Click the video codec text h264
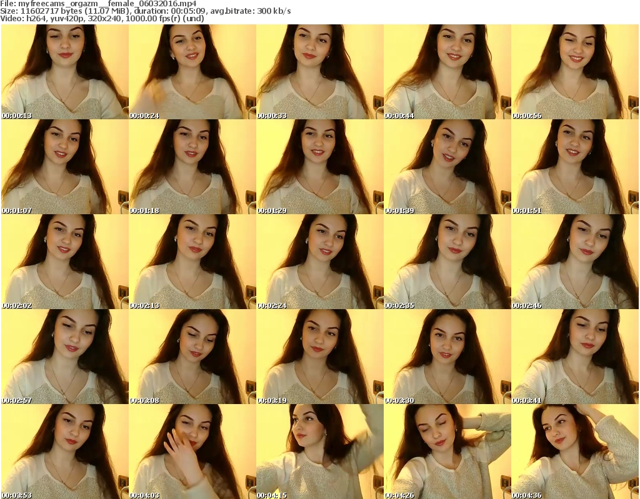 35,18
